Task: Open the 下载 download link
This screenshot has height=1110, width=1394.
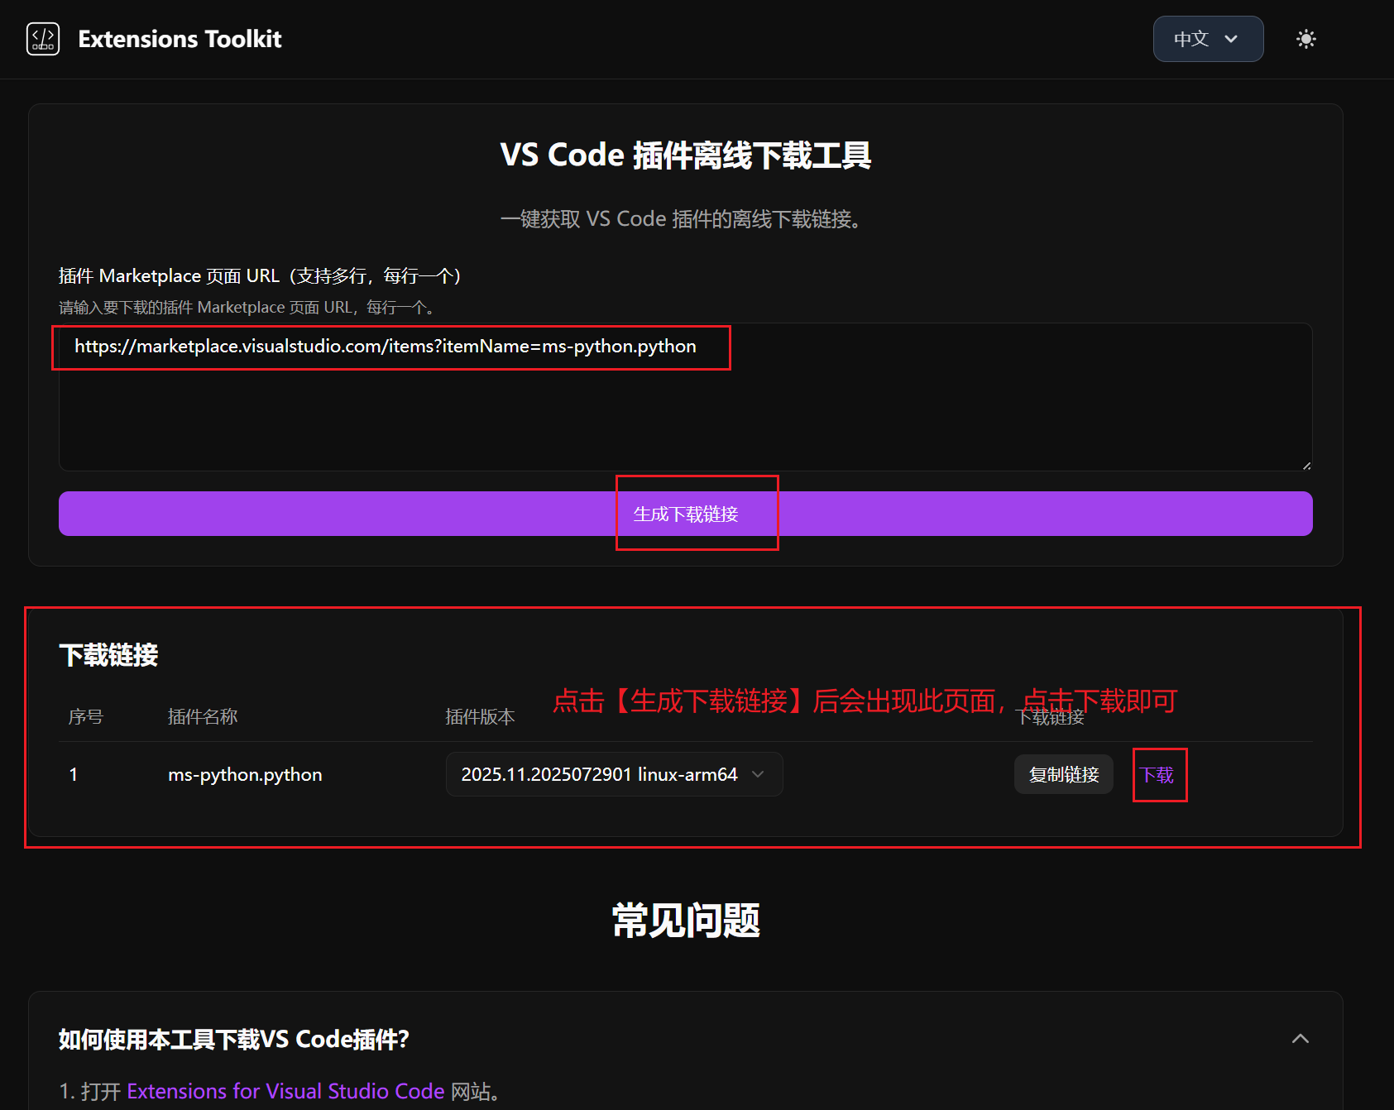Action: tap(1158, 774)
